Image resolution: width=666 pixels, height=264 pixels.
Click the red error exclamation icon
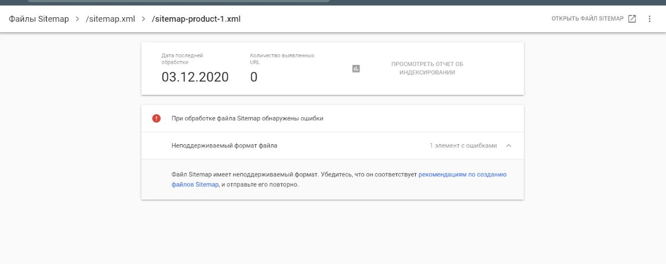pos(157,118)
